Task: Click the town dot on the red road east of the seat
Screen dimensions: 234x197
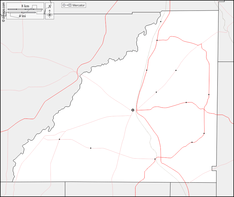Action: pos(186,103)
